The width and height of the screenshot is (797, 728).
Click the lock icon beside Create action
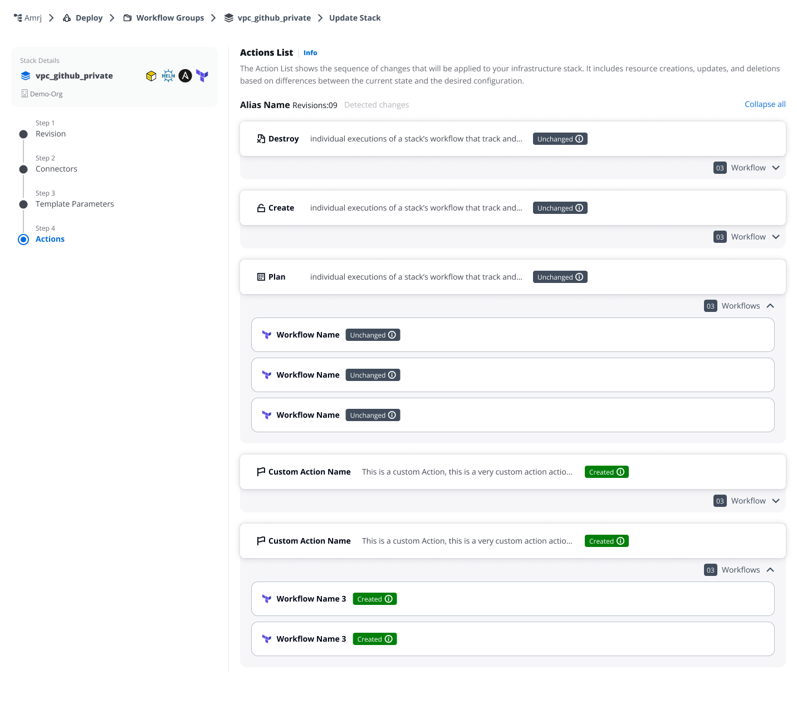(261, 207)
